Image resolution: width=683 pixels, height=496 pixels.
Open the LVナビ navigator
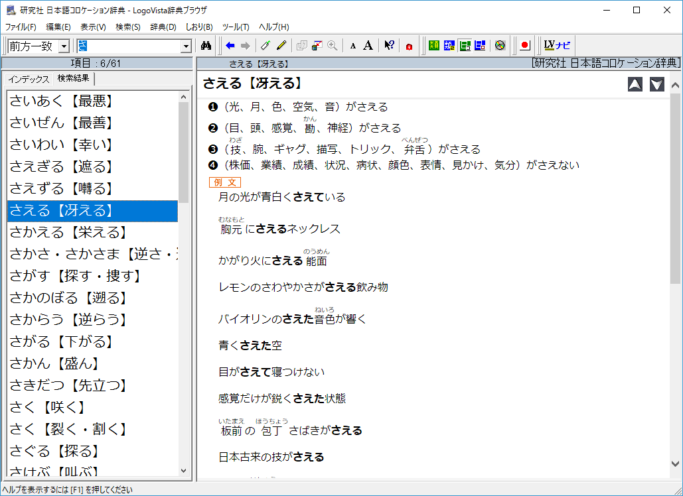coord(557,45)
